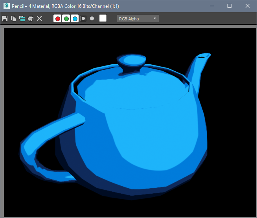Click the teapot spout in the render
This screenshot has width=257, height=218.
[198, 69]
